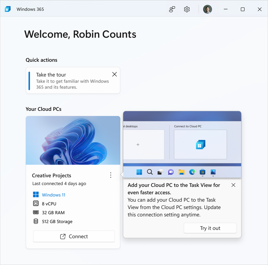Select the Connect to Cloud PC tile
Viewport: 268px width, 265px height.
click(200, 145)
